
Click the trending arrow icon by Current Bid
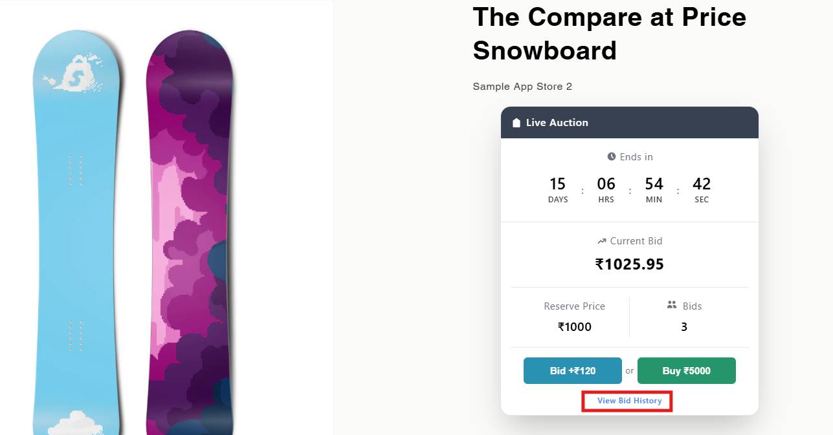click(x=601, y=241)
